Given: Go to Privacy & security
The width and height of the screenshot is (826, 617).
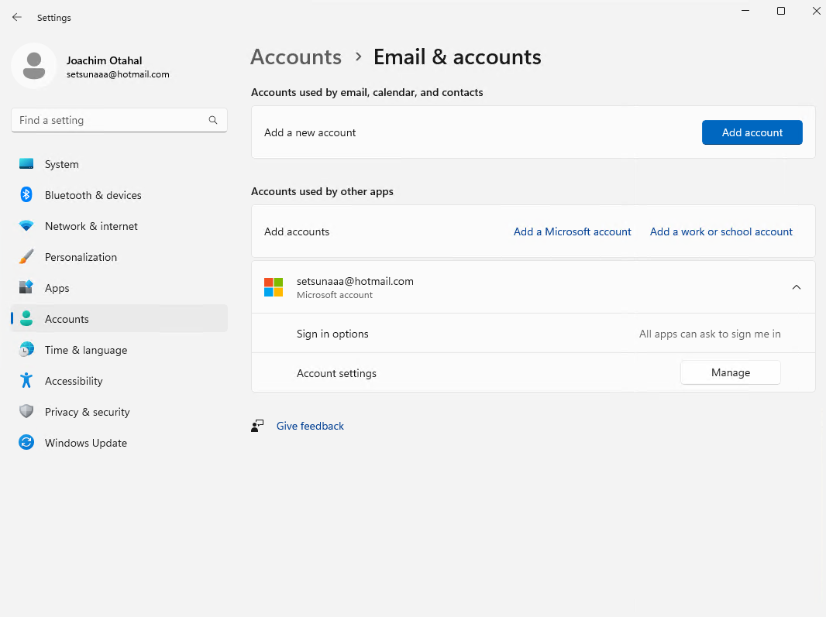Looking at the screenshot, I should (119, 412).
